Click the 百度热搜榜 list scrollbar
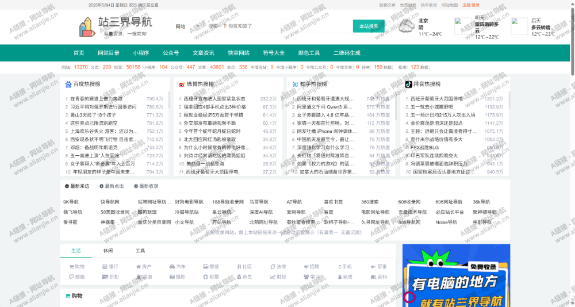575x307 pixels. pyautogui.click(x=169, y=100)
